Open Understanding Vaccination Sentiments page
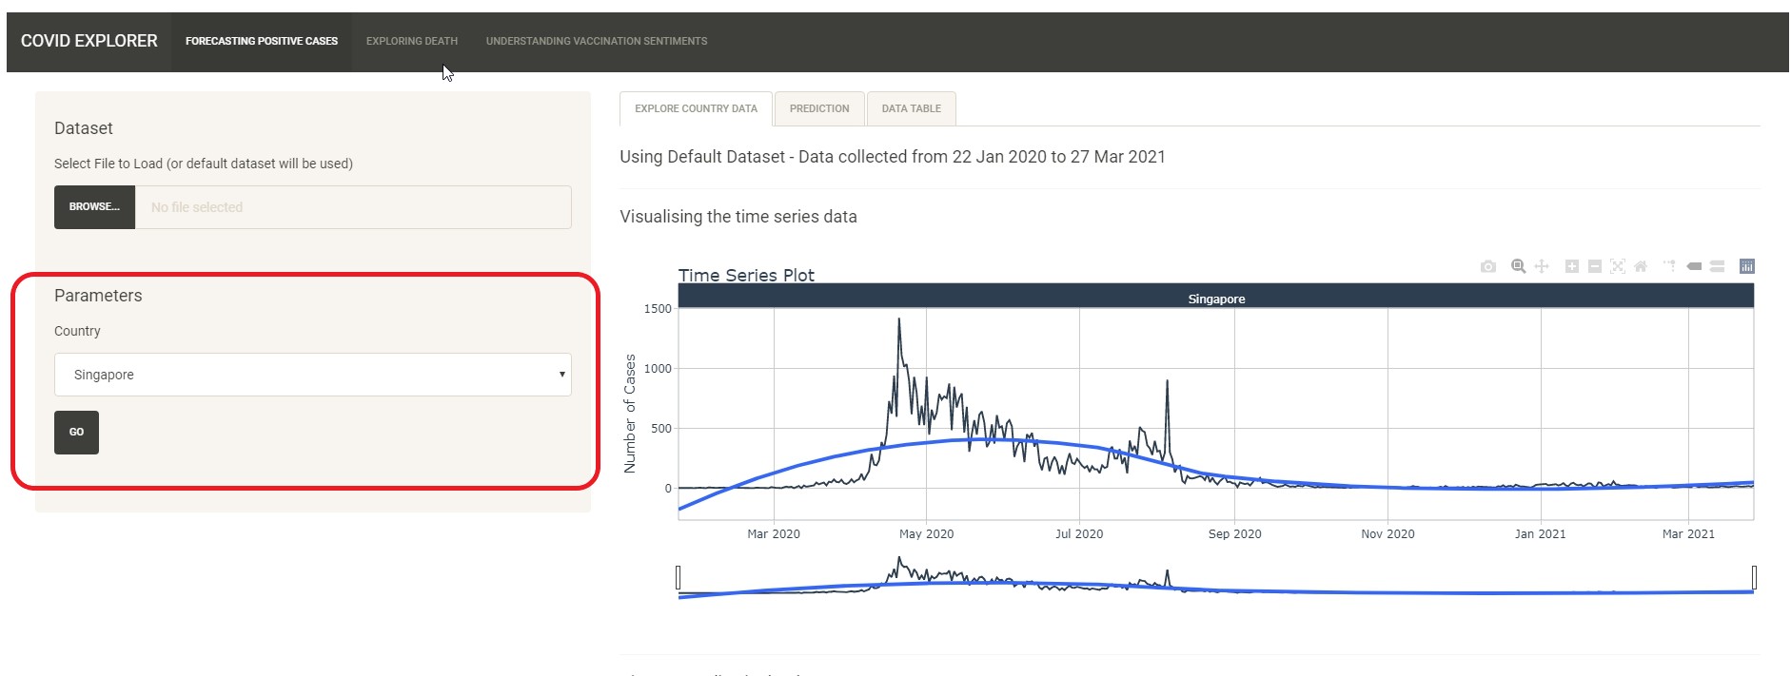Image resolution: width=1791 pixels, height=676 pixels. pos(596,42)
